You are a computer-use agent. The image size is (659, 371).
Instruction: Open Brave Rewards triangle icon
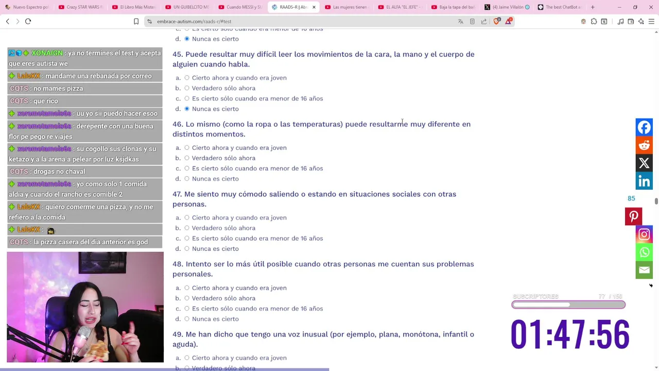pyautogui.click(x=509, y=21)
